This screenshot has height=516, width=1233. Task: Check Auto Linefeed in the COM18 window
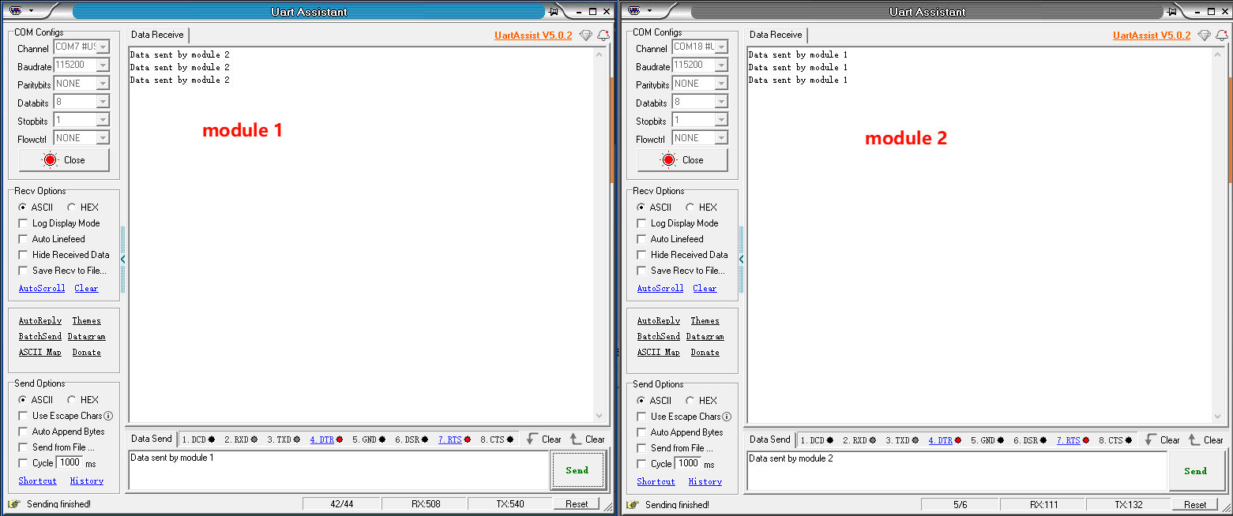641,239
